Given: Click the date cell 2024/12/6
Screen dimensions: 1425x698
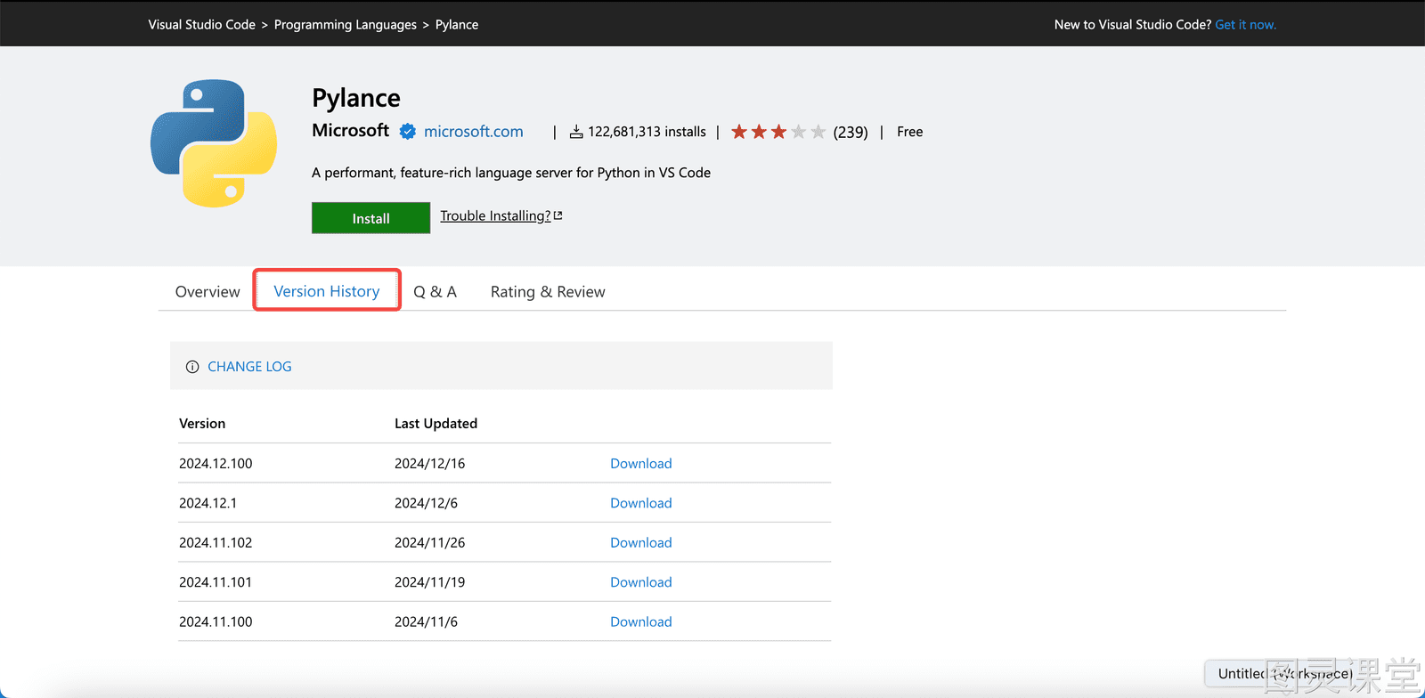Looking at the screenshot, I should click(x=427, y=503).
